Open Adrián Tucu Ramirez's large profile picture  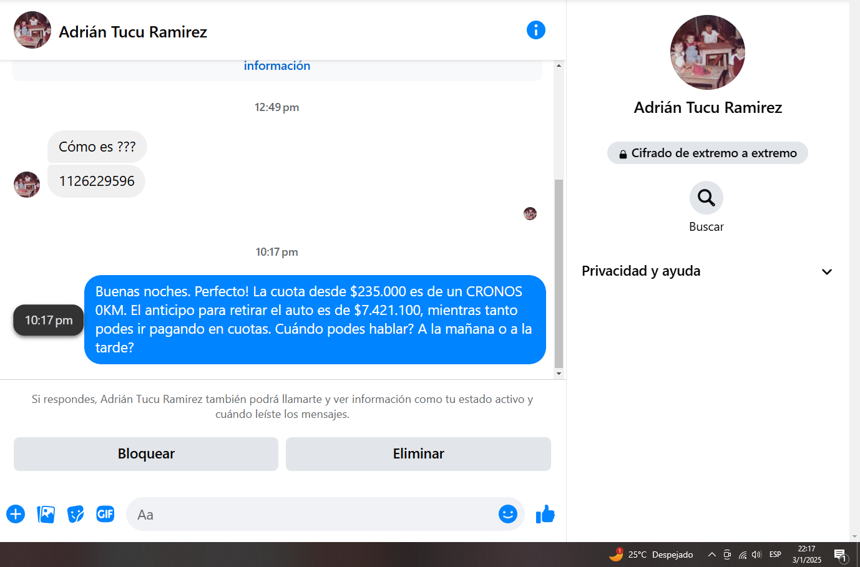[707, 52]
